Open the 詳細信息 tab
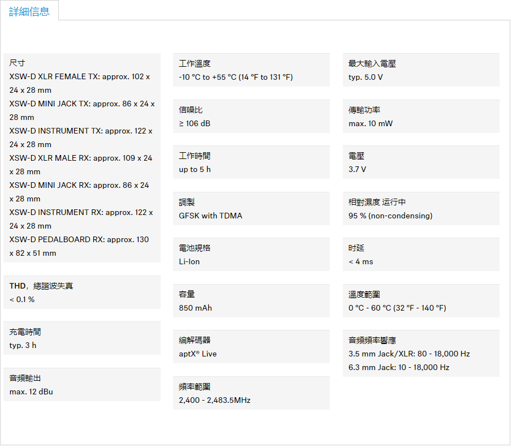This screenshot has width=512, height=447. pos(29,12)
